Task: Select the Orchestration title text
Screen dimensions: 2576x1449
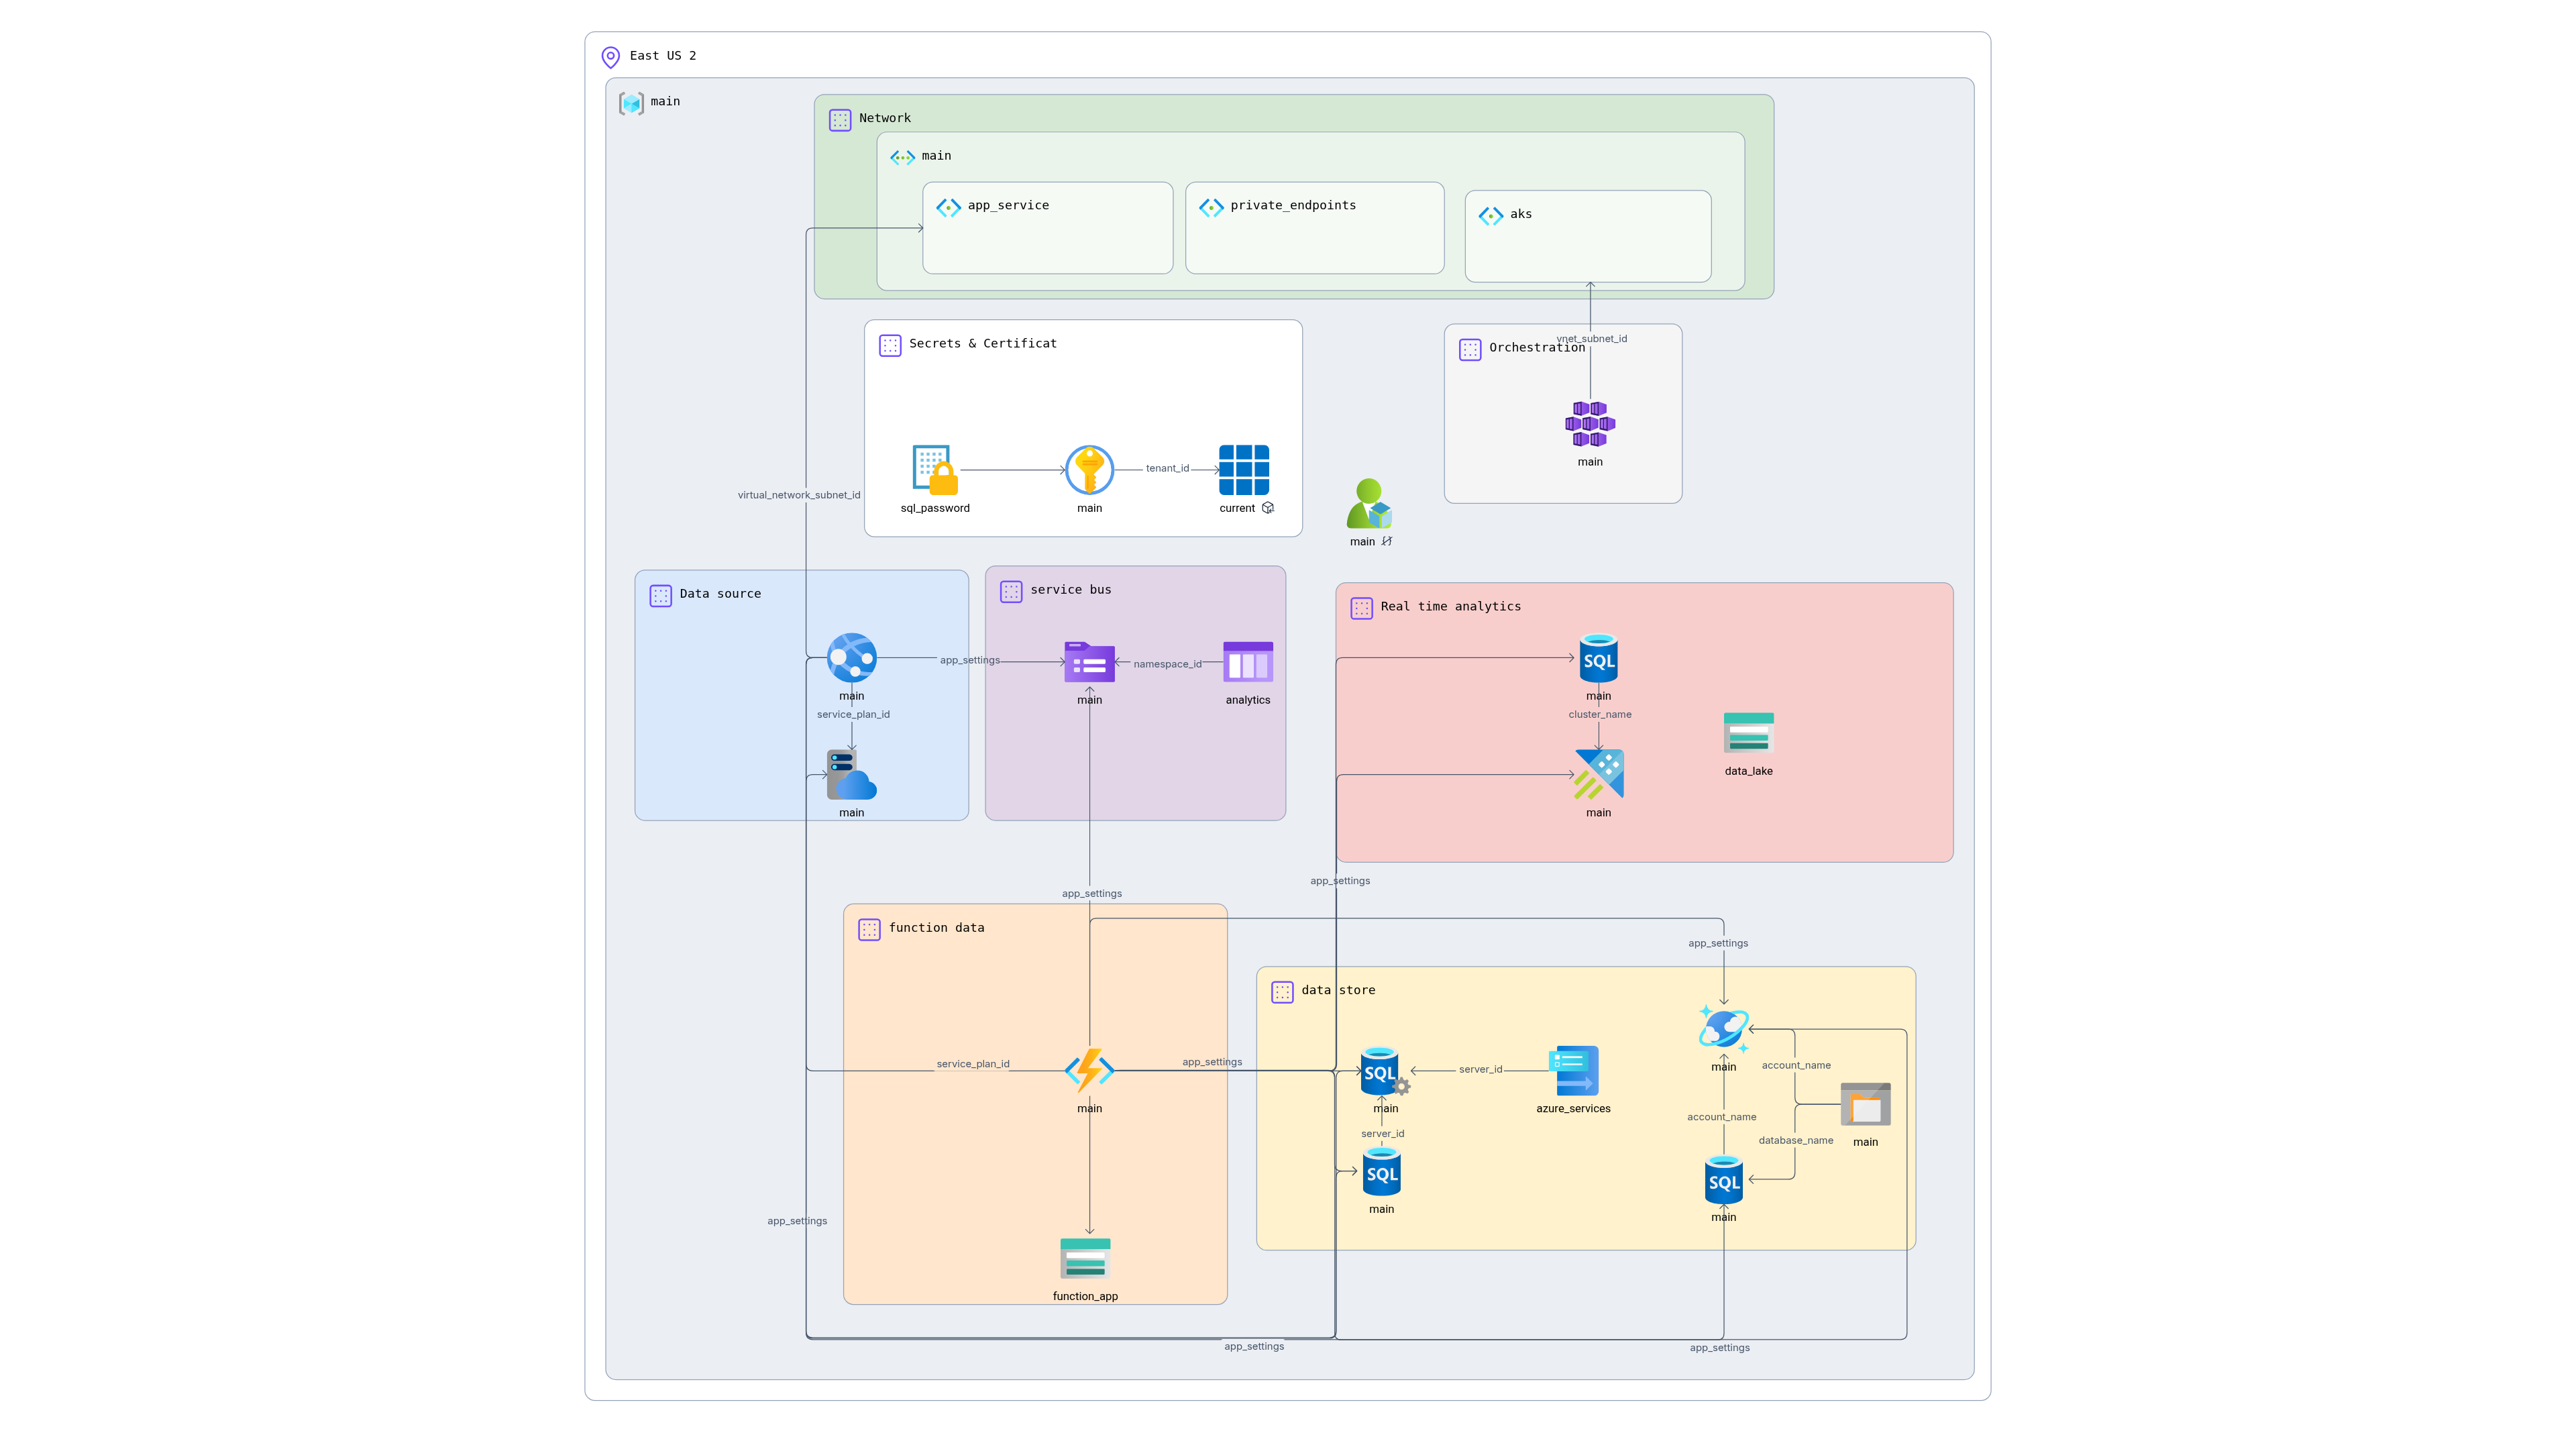Action: pos(1537,348)
